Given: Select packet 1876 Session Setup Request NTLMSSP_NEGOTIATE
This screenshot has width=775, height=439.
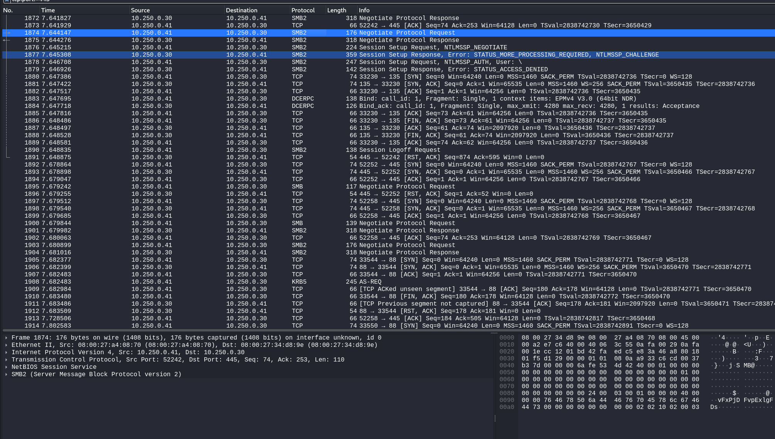Looking at the screenshot, I should pyautogui.click(x=388, y=47).
